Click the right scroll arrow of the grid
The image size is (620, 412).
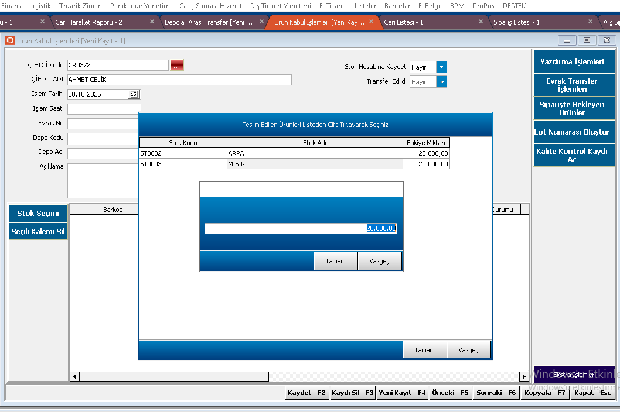[524, 376]
